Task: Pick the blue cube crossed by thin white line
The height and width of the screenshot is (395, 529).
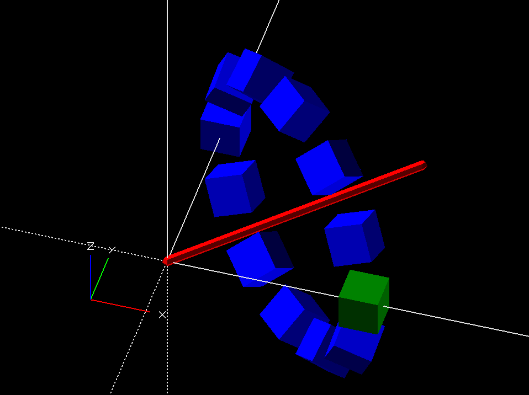Action: click(x=224, y=130)
